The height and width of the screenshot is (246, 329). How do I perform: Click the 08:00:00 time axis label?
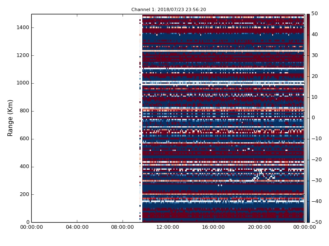click(123, 227)
